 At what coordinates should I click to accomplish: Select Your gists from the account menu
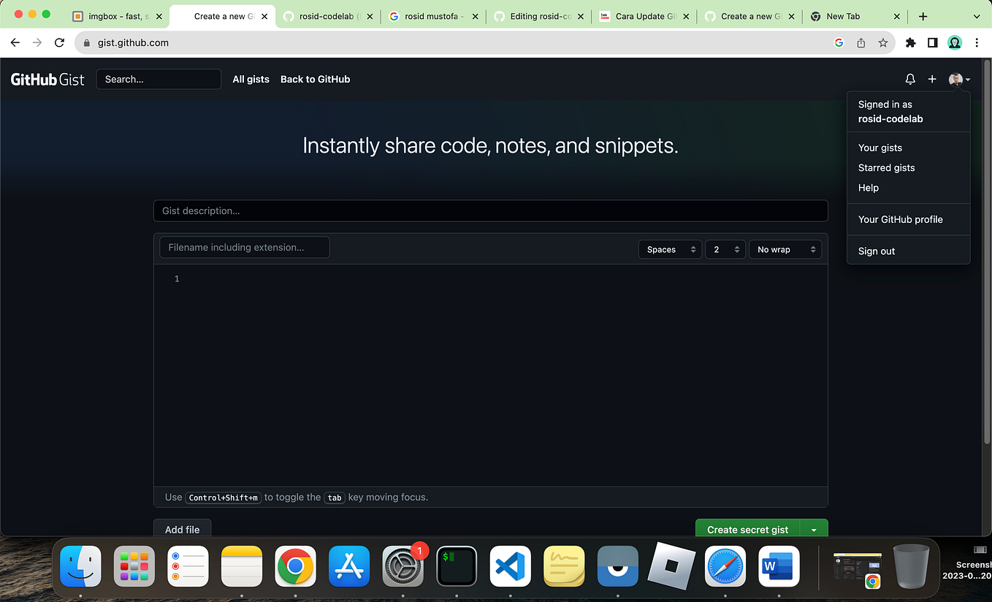click(x=880, y=148)
